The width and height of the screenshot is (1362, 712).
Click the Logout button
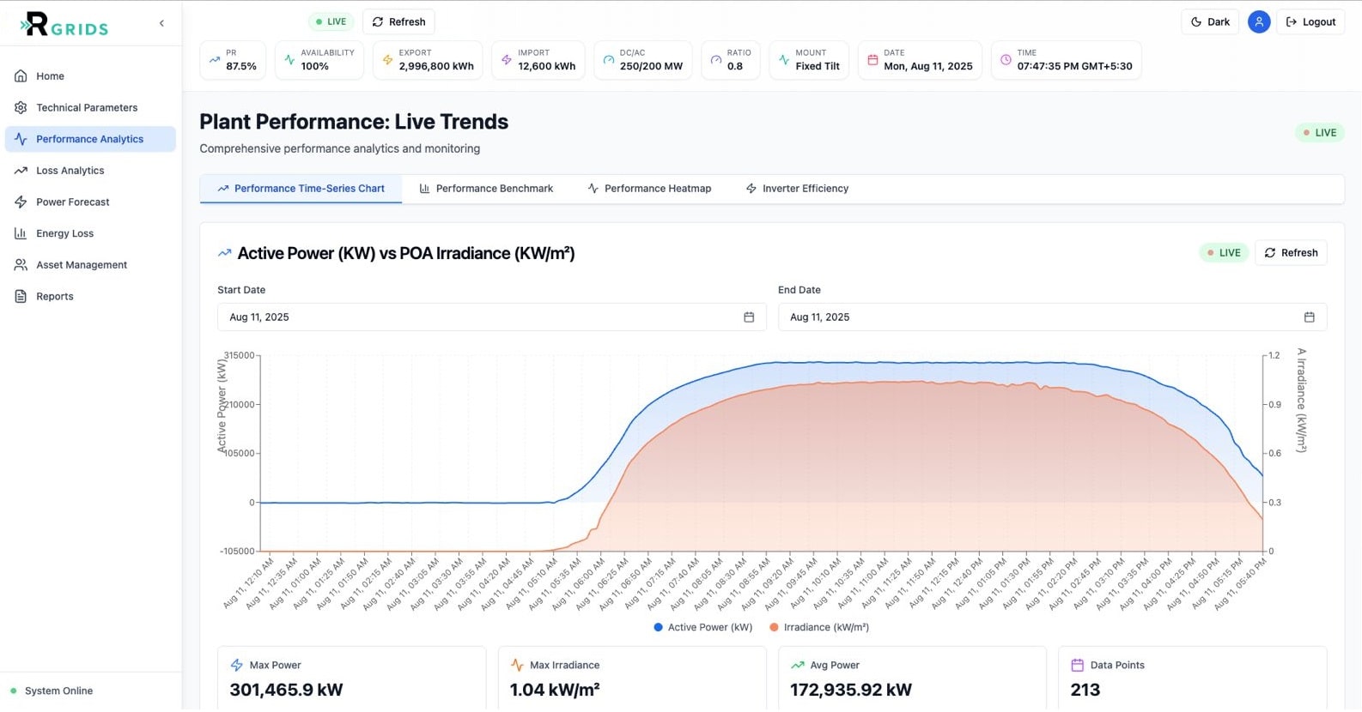[1310, 22]
